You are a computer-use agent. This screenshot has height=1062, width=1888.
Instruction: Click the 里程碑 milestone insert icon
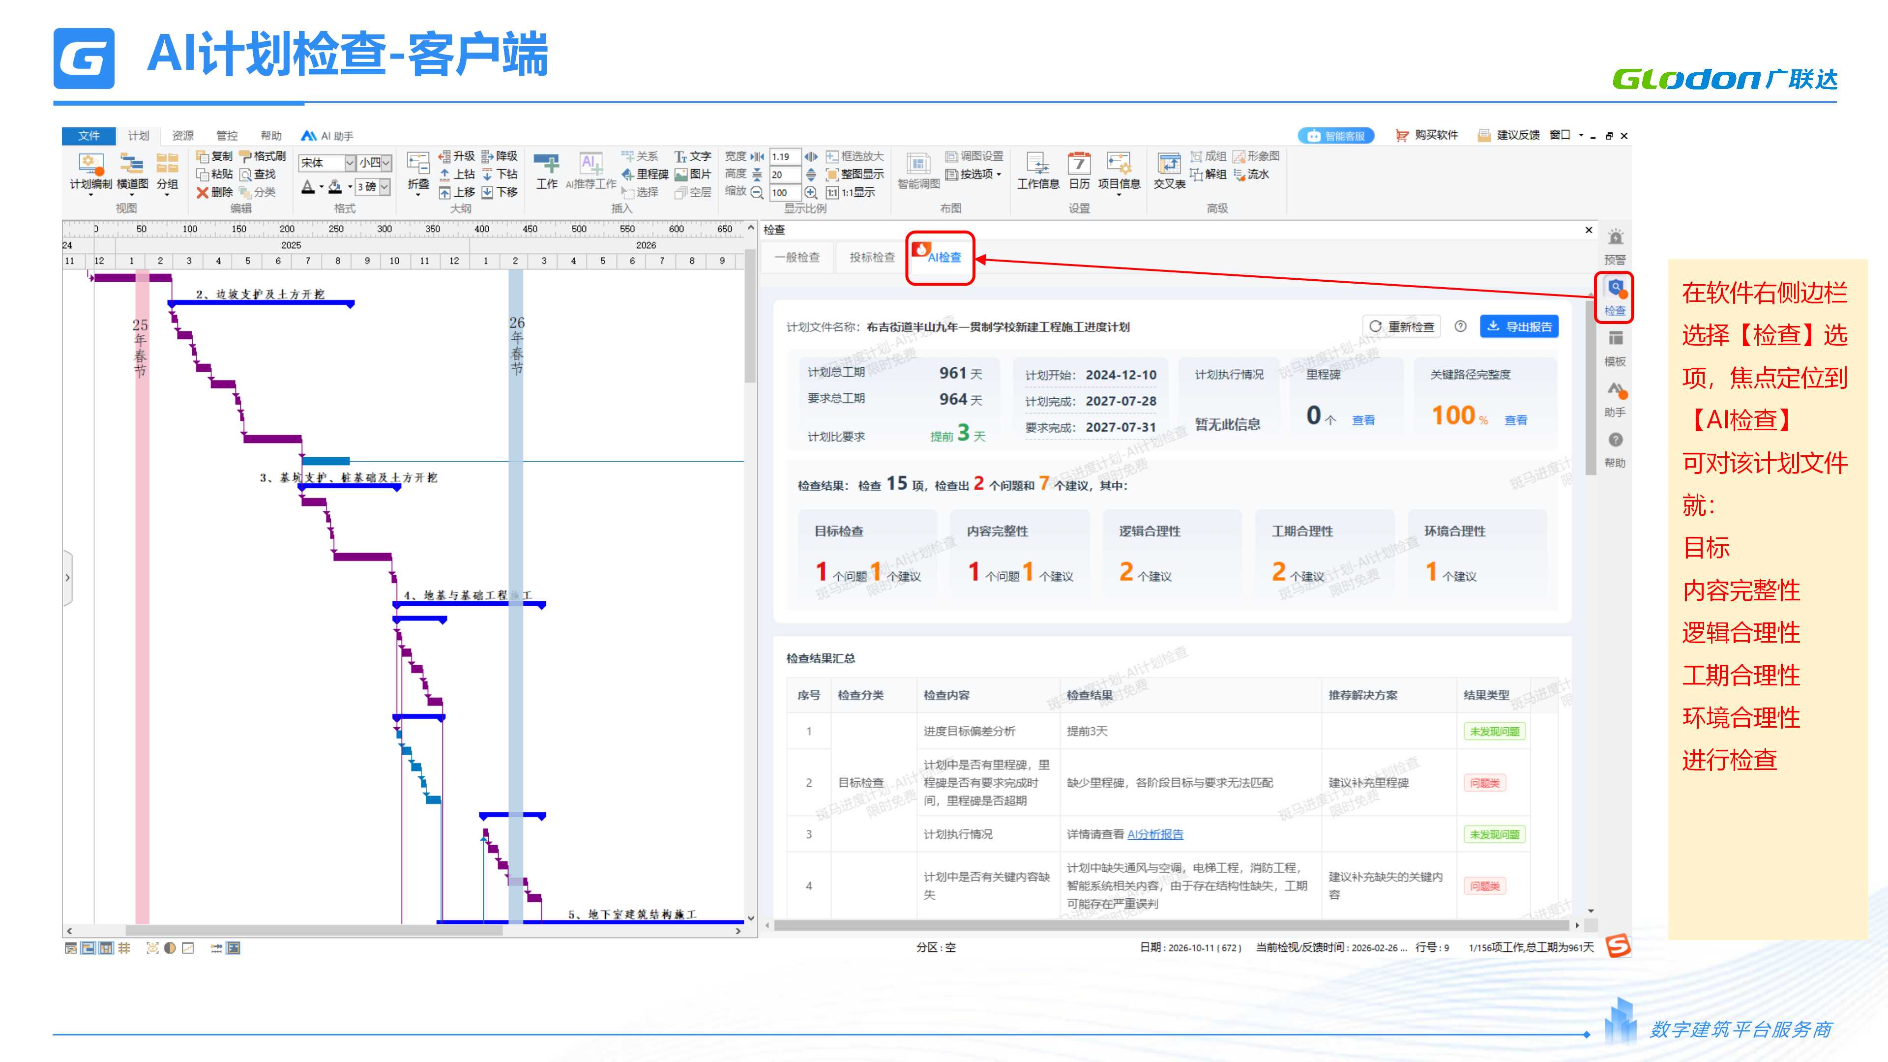(628, 175)
